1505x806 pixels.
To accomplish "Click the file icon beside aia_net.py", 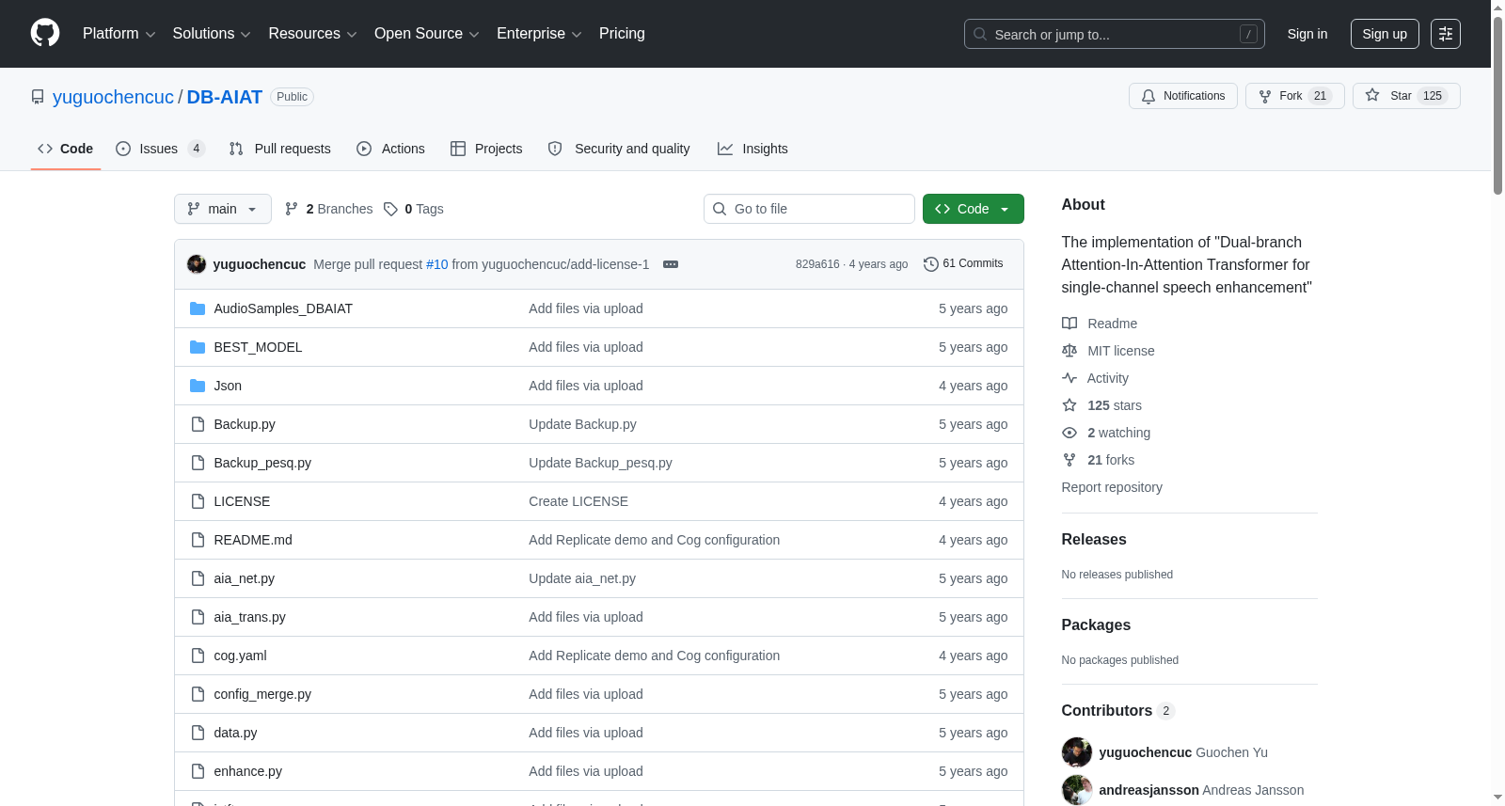I will [x=198, y=578].
